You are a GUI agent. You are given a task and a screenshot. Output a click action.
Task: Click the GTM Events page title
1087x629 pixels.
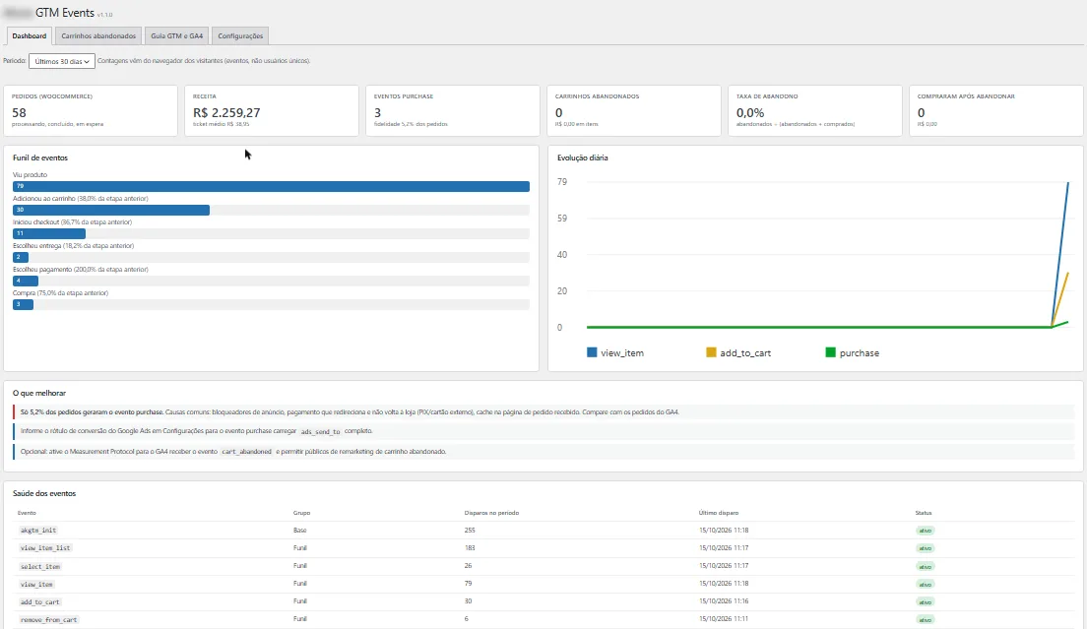(64, 13)
